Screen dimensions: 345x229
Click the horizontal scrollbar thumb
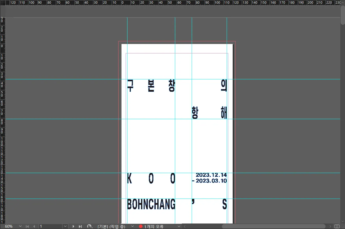(274, 226)
